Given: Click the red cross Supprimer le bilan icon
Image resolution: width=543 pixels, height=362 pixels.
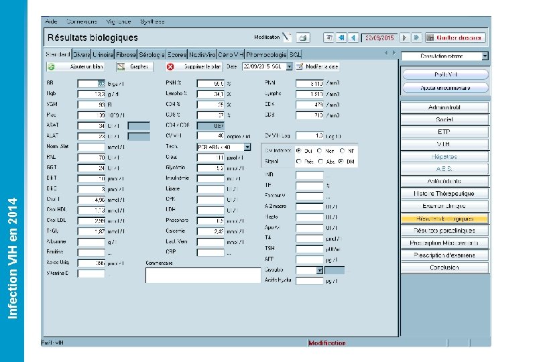Looking at the screenshot, I should pos(170,66).
